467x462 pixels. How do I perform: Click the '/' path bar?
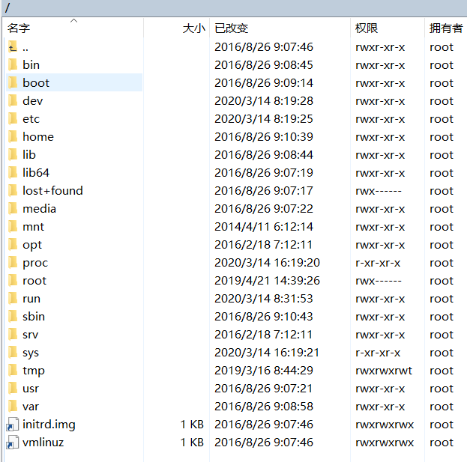[234, 7]
